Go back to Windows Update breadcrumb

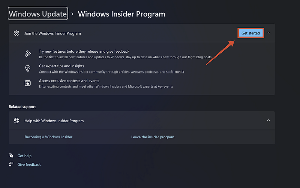pyautogui.click(x=38, y=14)
